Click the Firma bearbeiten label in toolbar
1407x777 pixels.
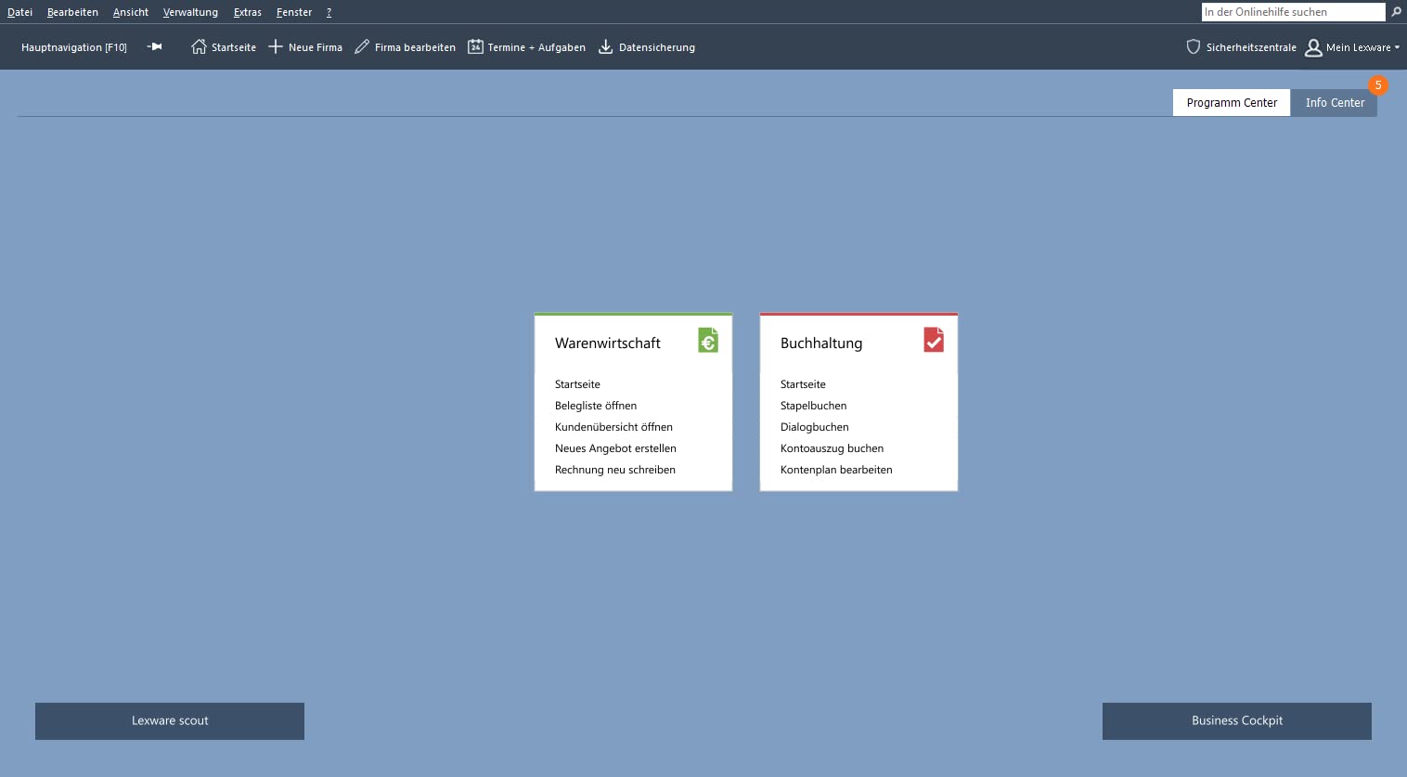415,47
